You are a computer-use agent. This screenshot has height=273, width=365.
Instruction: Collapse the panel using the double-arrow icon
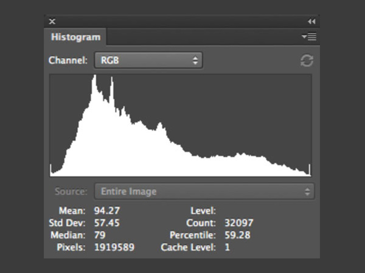click(x=311, y=21)
